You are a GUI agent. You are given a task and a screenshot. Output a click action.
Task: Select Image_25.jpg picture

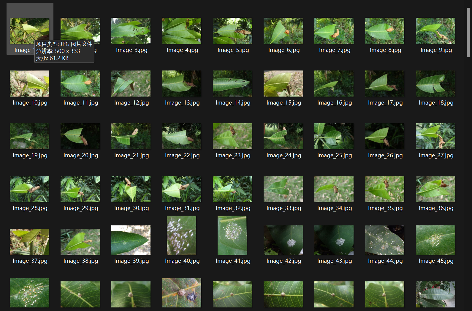334,136
